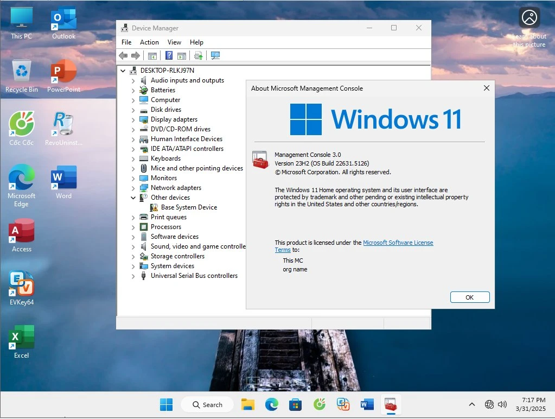
Task: Select the Base System Device text
Action: click(x=189, y=207)
